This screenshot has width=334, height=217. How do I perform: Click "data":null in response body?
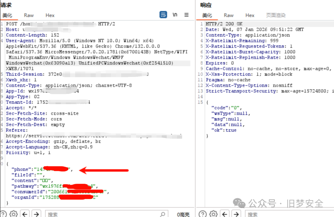(x=228, y=125)
